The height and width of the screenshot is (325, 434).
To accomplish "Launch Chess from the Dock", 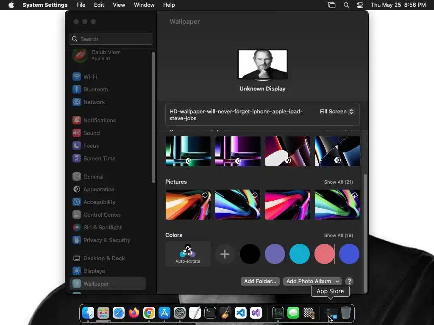I will point(309,313).
